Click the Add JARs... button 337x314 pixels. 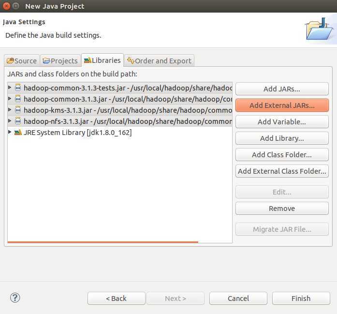(282, 89)
